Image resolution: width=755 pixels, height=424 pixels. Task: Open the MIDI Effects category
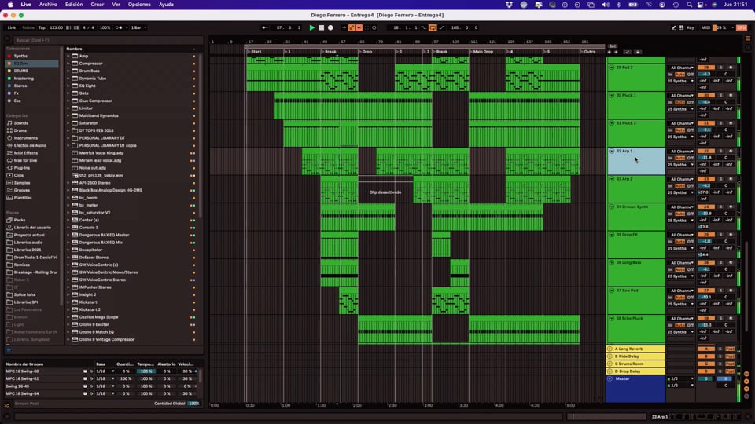click(x=25, y=153)
